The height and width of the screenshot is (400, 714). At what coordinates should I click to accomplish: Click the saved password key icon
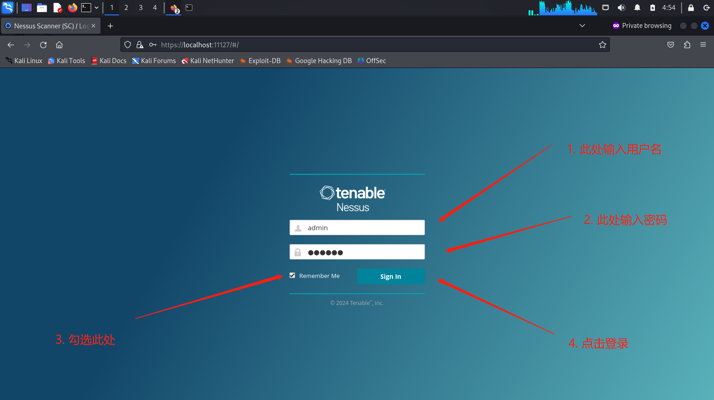click(153, 45)
